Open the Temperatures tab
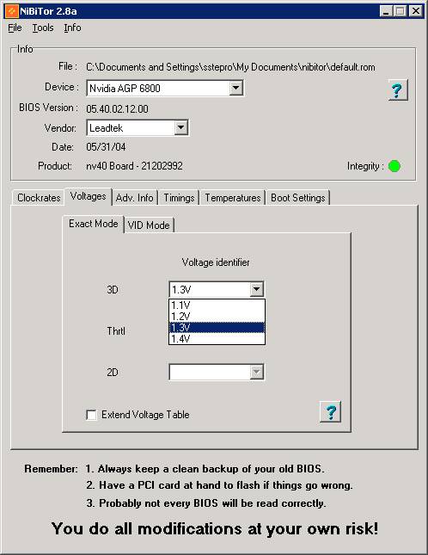The width and height of the screenshot is (428, 555). tap(233, 198)
